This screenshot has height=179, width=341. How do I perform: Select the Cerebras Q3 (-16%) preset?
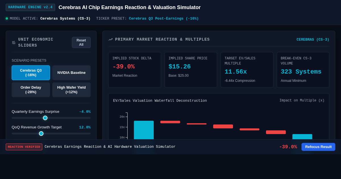(x=31, y=73)
